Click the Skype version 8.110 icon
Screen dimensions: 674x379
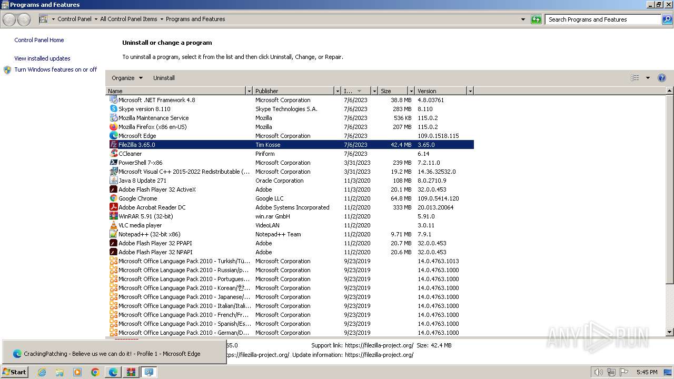coord(113,109)
